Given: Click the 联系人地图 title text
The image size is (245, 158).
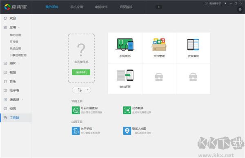Looking at the screenshot, I should click(139, 129).
